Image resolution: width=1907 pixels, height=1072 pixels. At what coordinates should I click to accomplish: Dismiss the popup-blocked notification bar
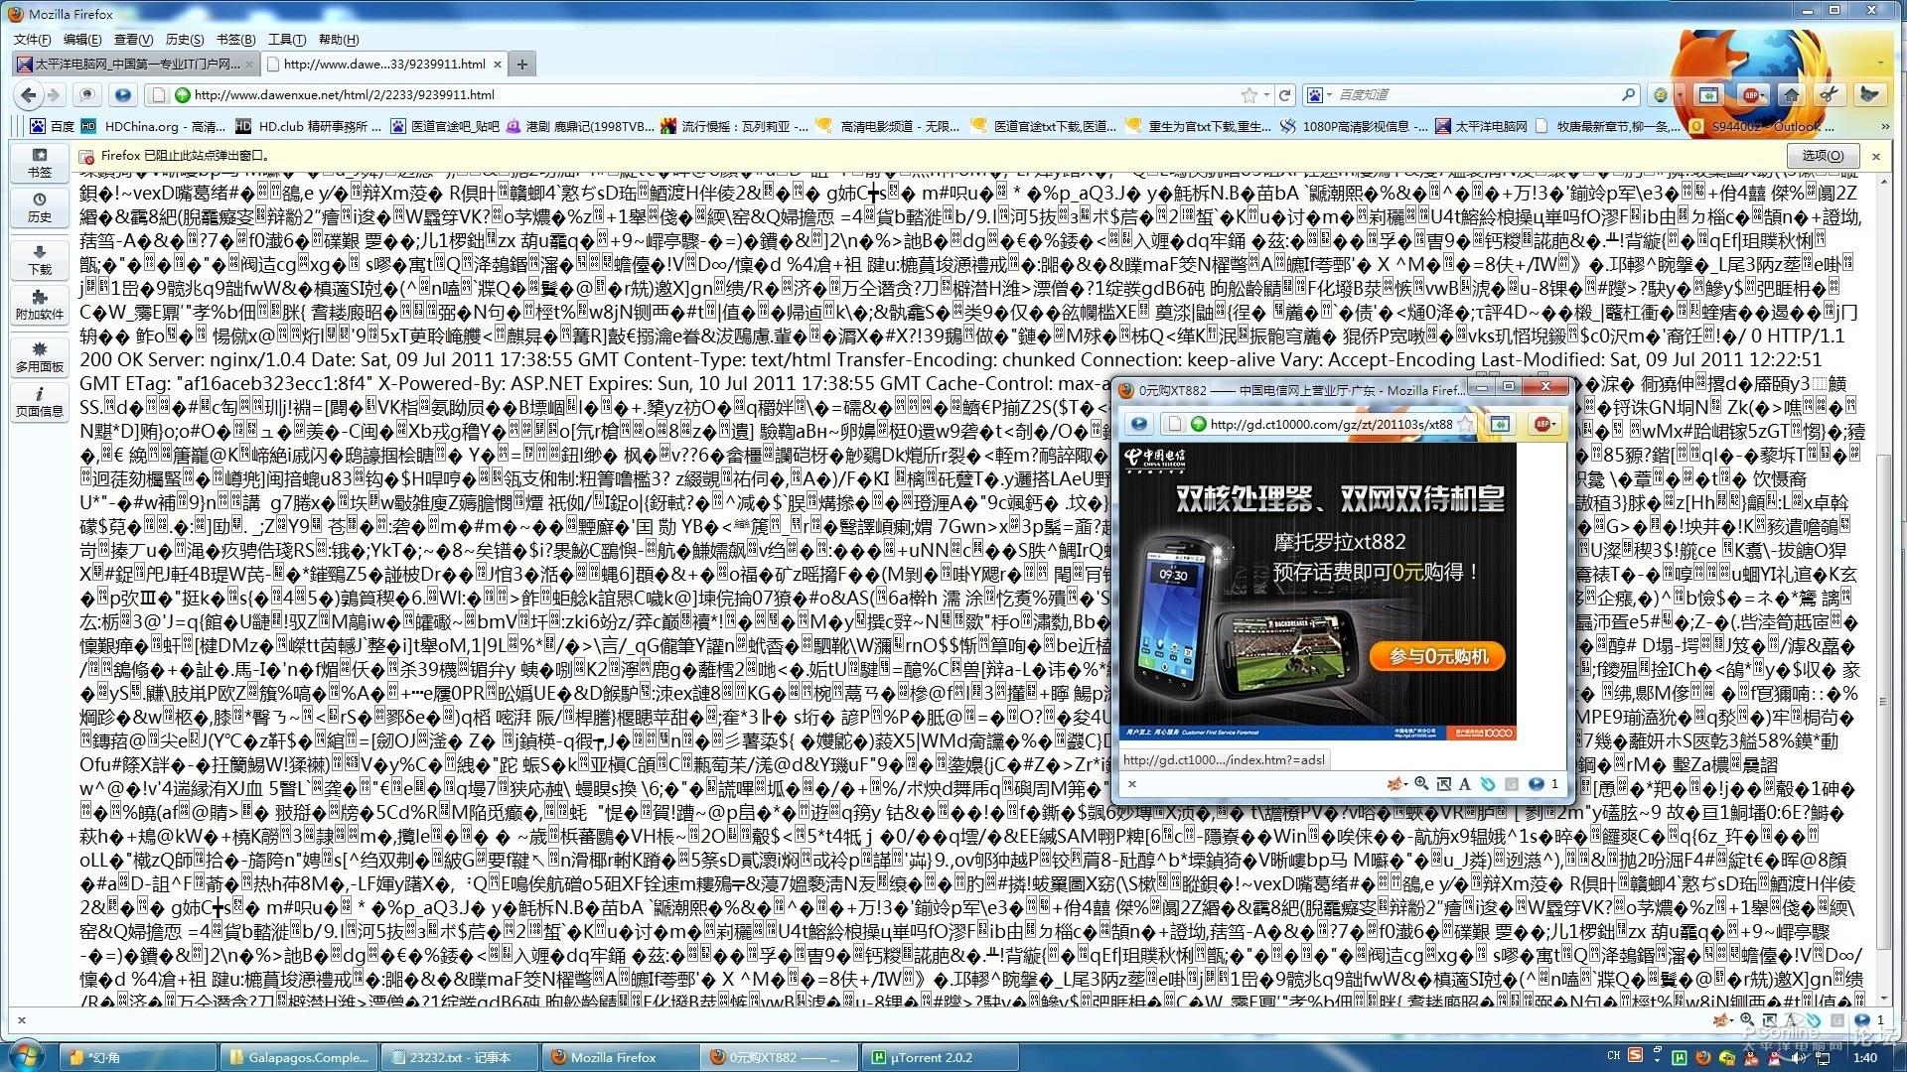pyautogui.click(x=1876, y=156)
